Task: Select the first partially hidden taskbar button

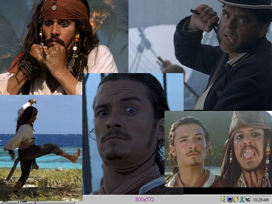Action: pos(9,202)
